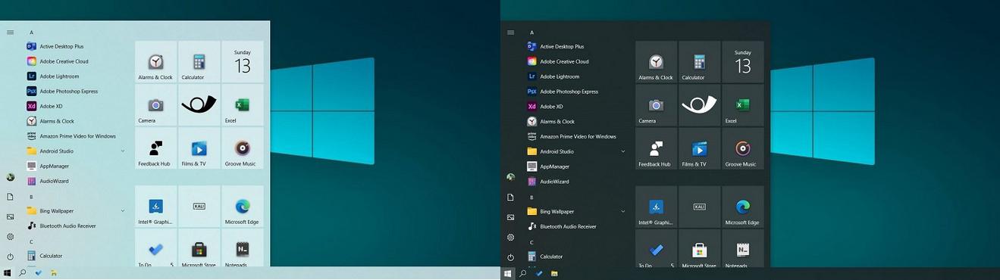Select Adobe Lightroom in dark app list

click(576, 76)
